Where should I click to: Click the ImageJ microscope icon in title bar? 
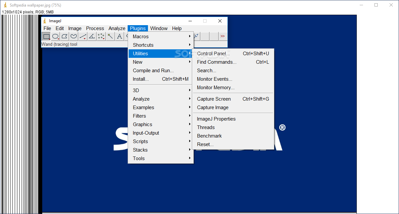coord(45,21)
